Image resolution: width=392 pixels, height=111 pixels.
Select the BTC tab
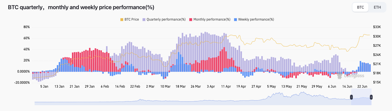pos(361,7)
